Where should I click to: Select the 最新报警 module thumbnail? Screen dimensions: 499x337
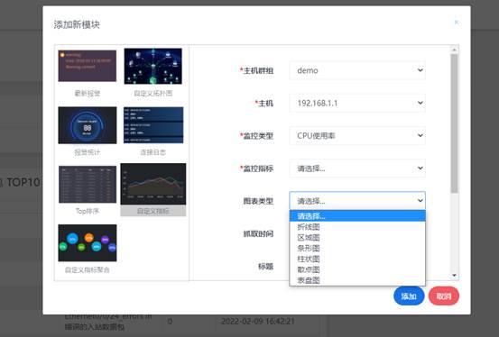pyautogui.click(x=88, y=66)
